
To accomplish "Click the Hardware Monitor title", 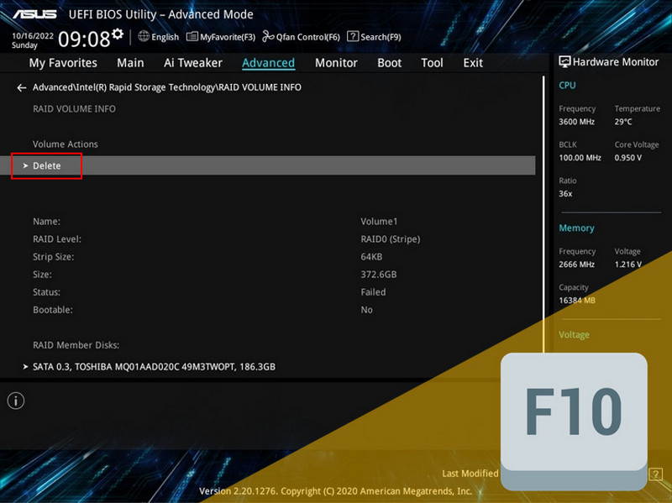I will [616, 62].
